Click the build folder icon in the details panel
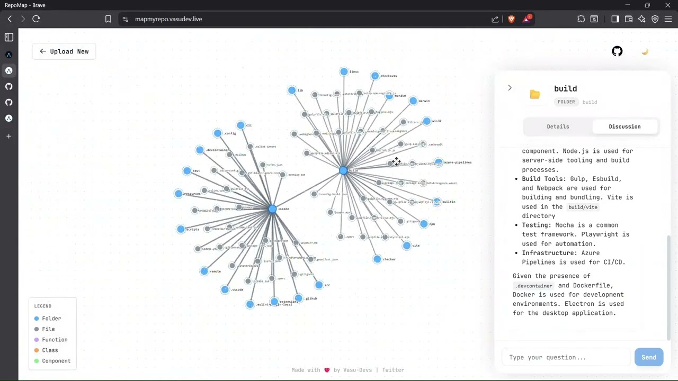This screenshot has height=381, width=678. tap(535, 94)
